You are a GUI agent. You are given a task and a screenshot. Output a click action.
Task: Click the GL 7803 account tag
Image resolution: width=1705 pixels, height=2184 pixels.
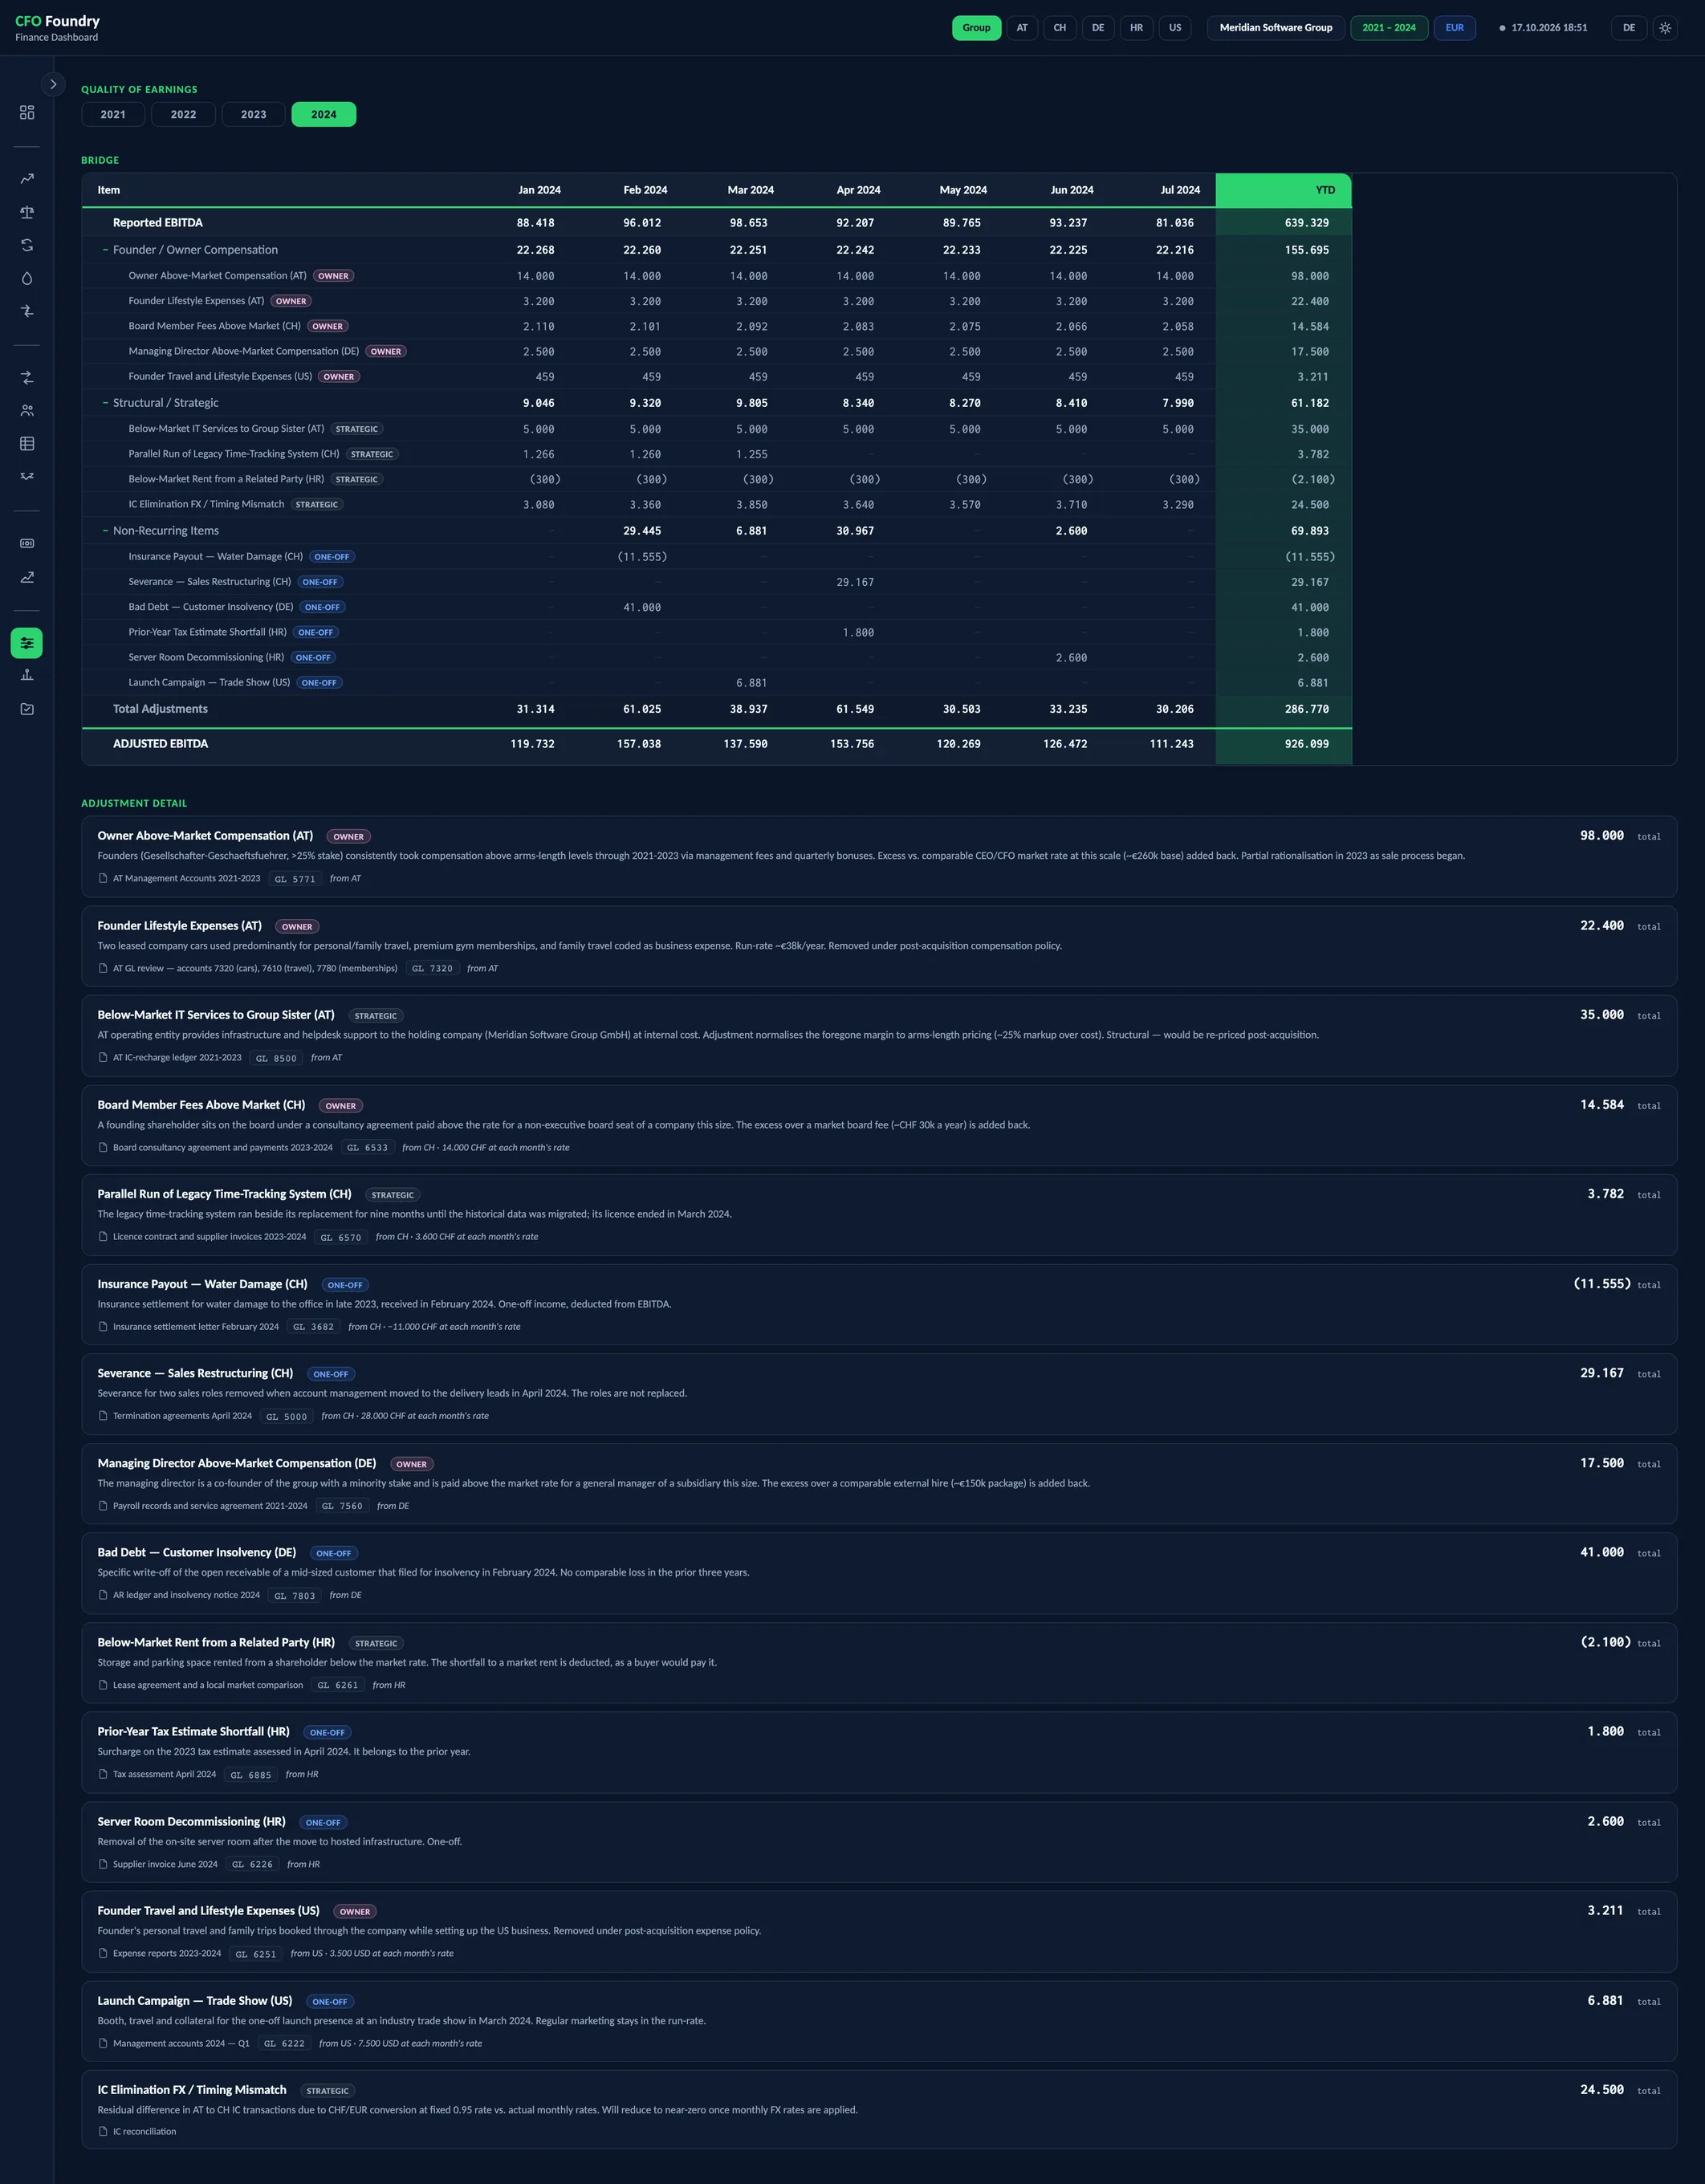[x=295, y=1596]
